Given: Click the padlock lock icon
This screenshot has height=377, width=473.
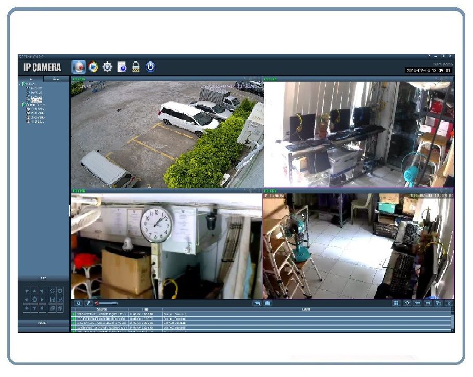Looking at the screenshot, I should (x=136, y=67).
